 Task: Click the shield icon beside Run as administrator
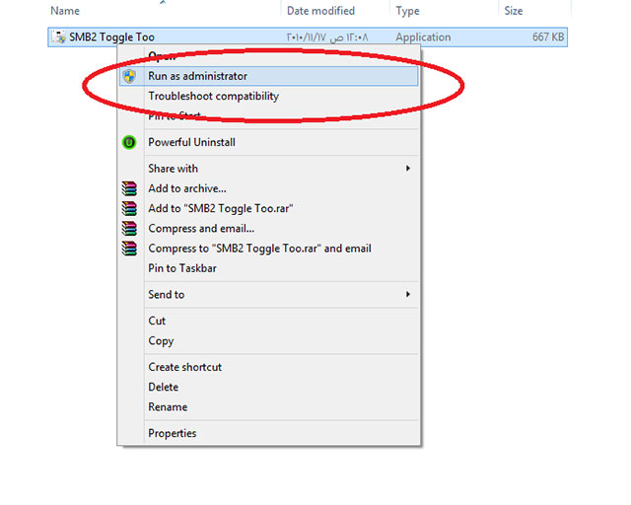tap(129, 76)
